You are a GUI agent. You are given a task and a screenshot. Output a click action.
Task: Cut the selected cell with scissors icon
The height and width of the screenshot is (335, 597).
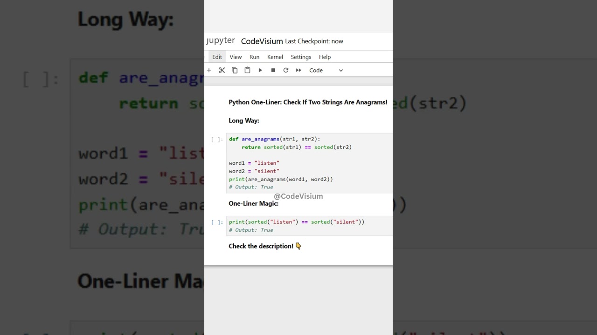click(x=222, y=70)
